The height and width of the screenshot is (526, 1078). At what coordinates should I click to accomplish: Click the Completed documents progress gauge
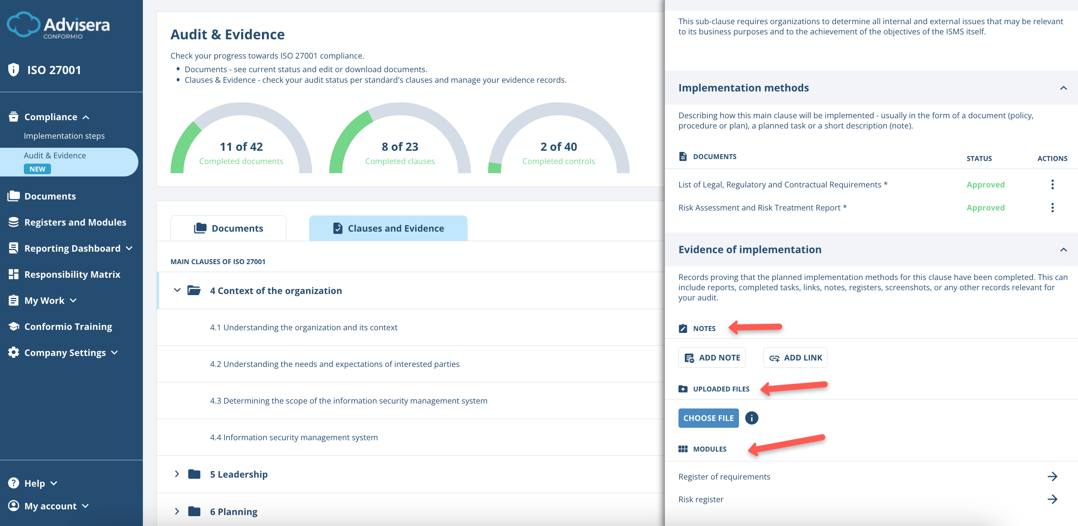point(241,147)
